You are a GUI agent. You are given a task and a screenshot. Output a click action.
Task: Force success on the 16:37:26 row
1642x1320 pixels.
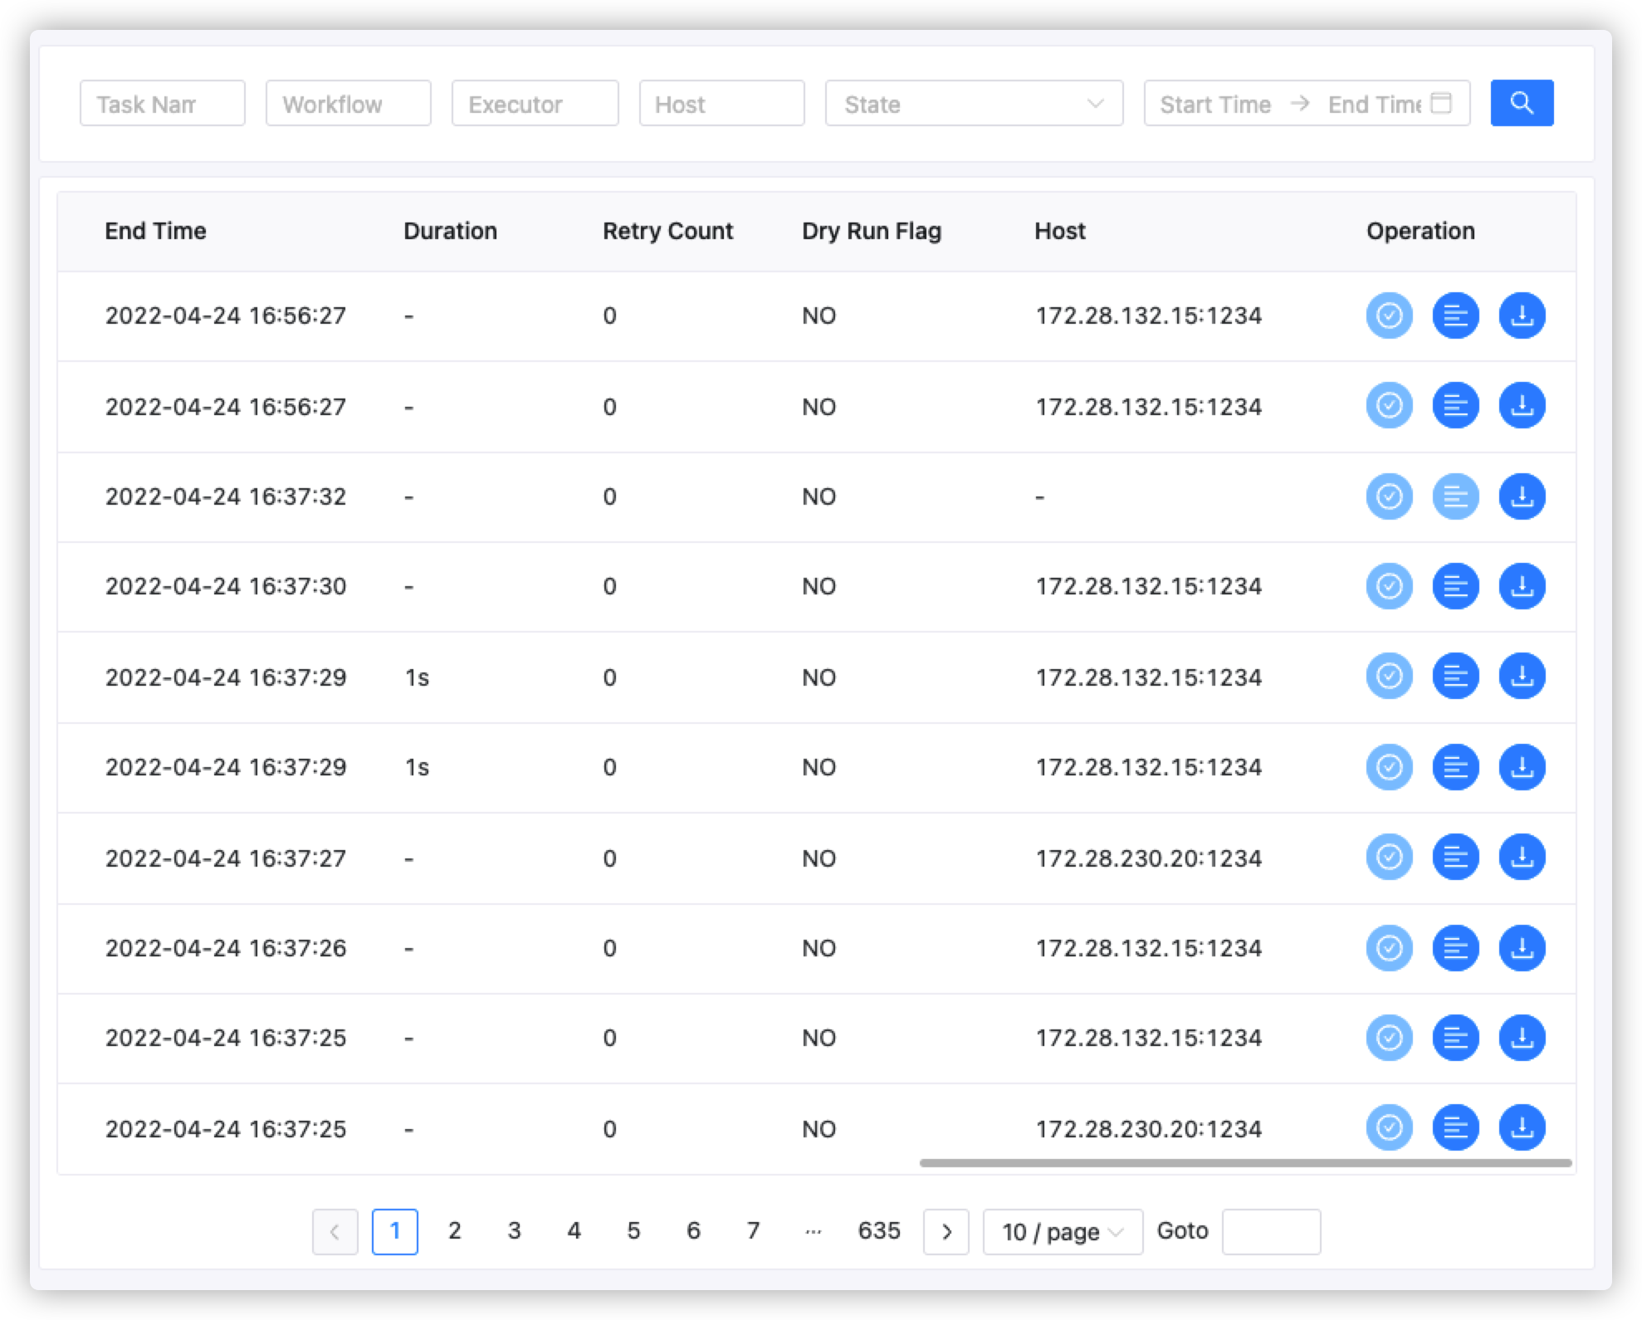(1389, 948)
